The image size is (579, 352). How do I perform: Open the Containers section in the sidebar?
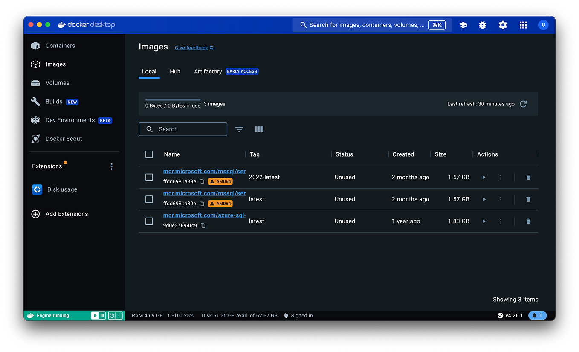(x=60, y=45)
